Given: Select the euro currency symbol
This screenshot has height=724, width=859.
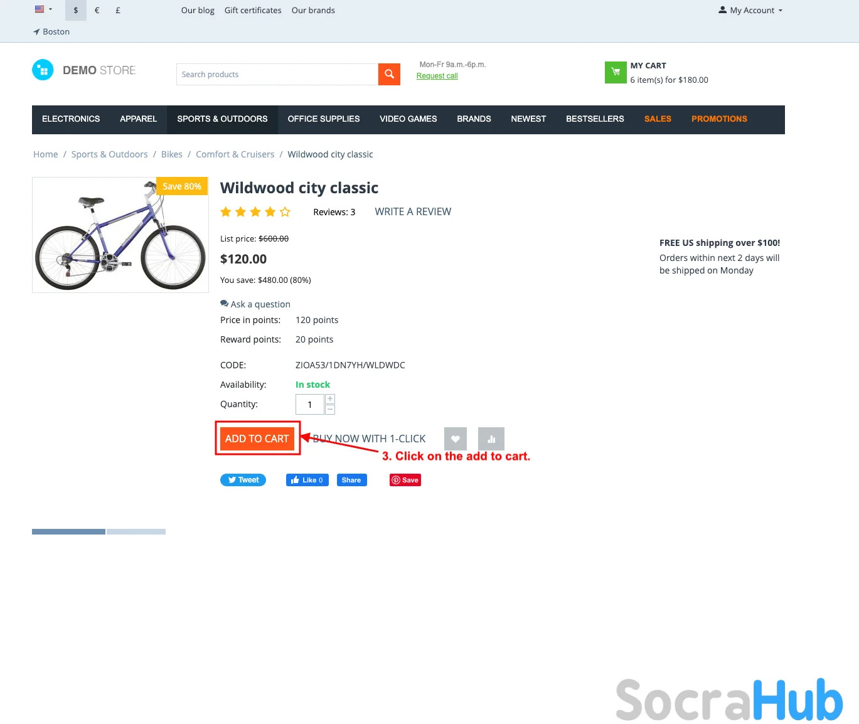Looking at the screenshot, I should 97,10.
